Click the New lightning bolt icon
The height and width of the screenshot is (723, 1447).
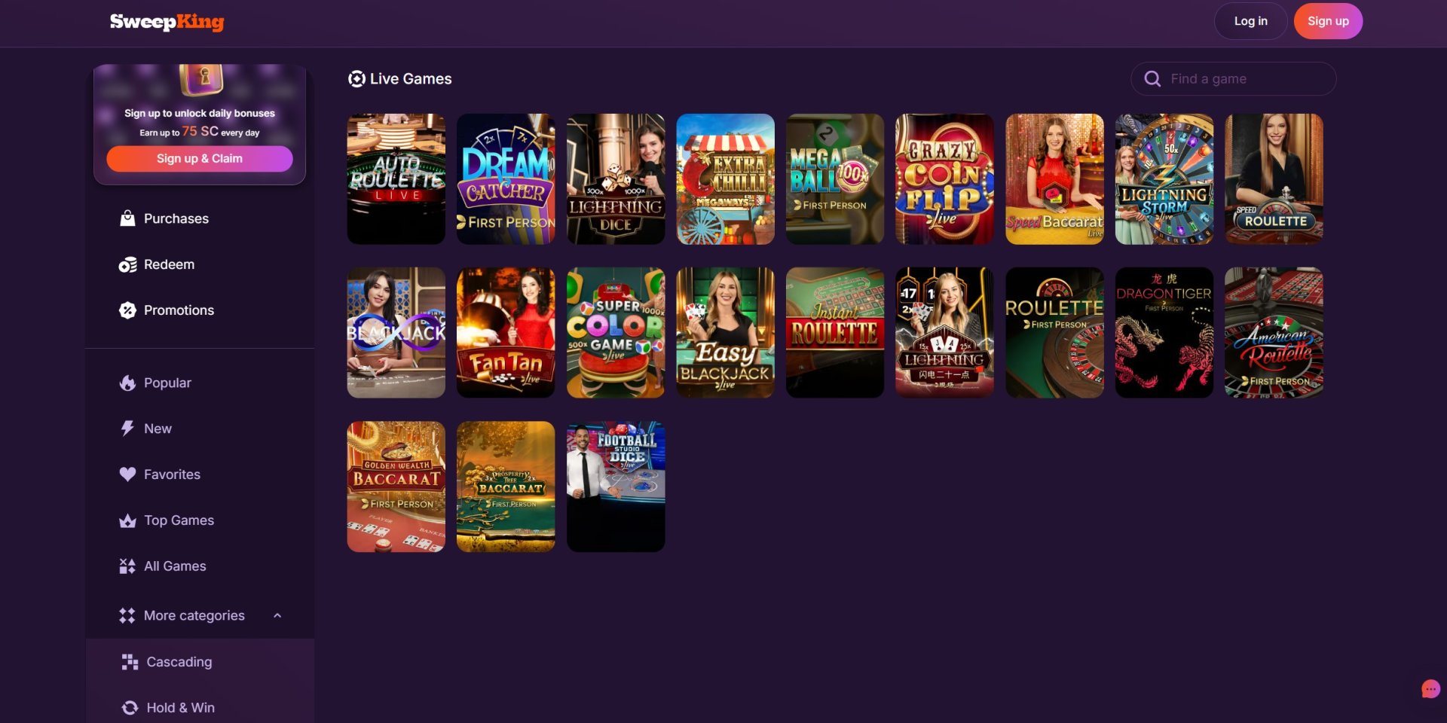[127, 429]
